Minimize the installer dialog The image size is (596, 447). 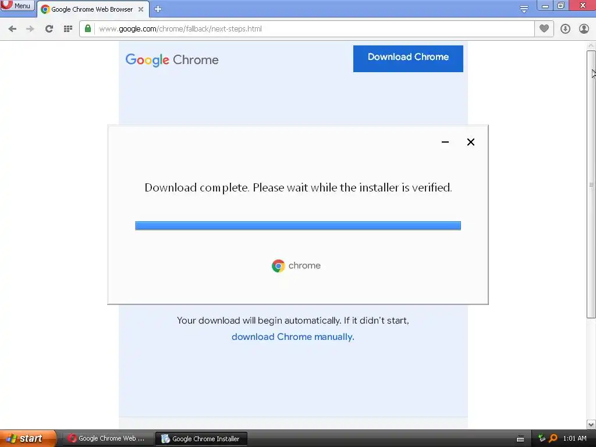(x=445, y=142)
